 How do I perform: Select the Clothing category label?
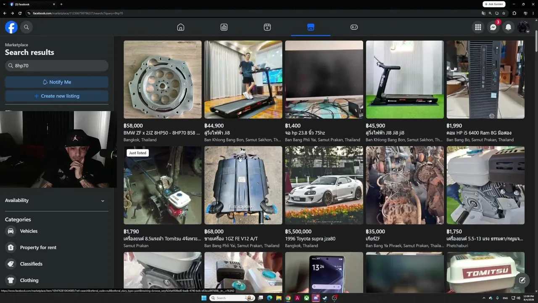click(29, 280)
